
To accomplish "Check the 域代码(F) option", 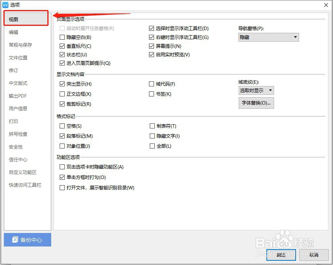I will (151, 84).
